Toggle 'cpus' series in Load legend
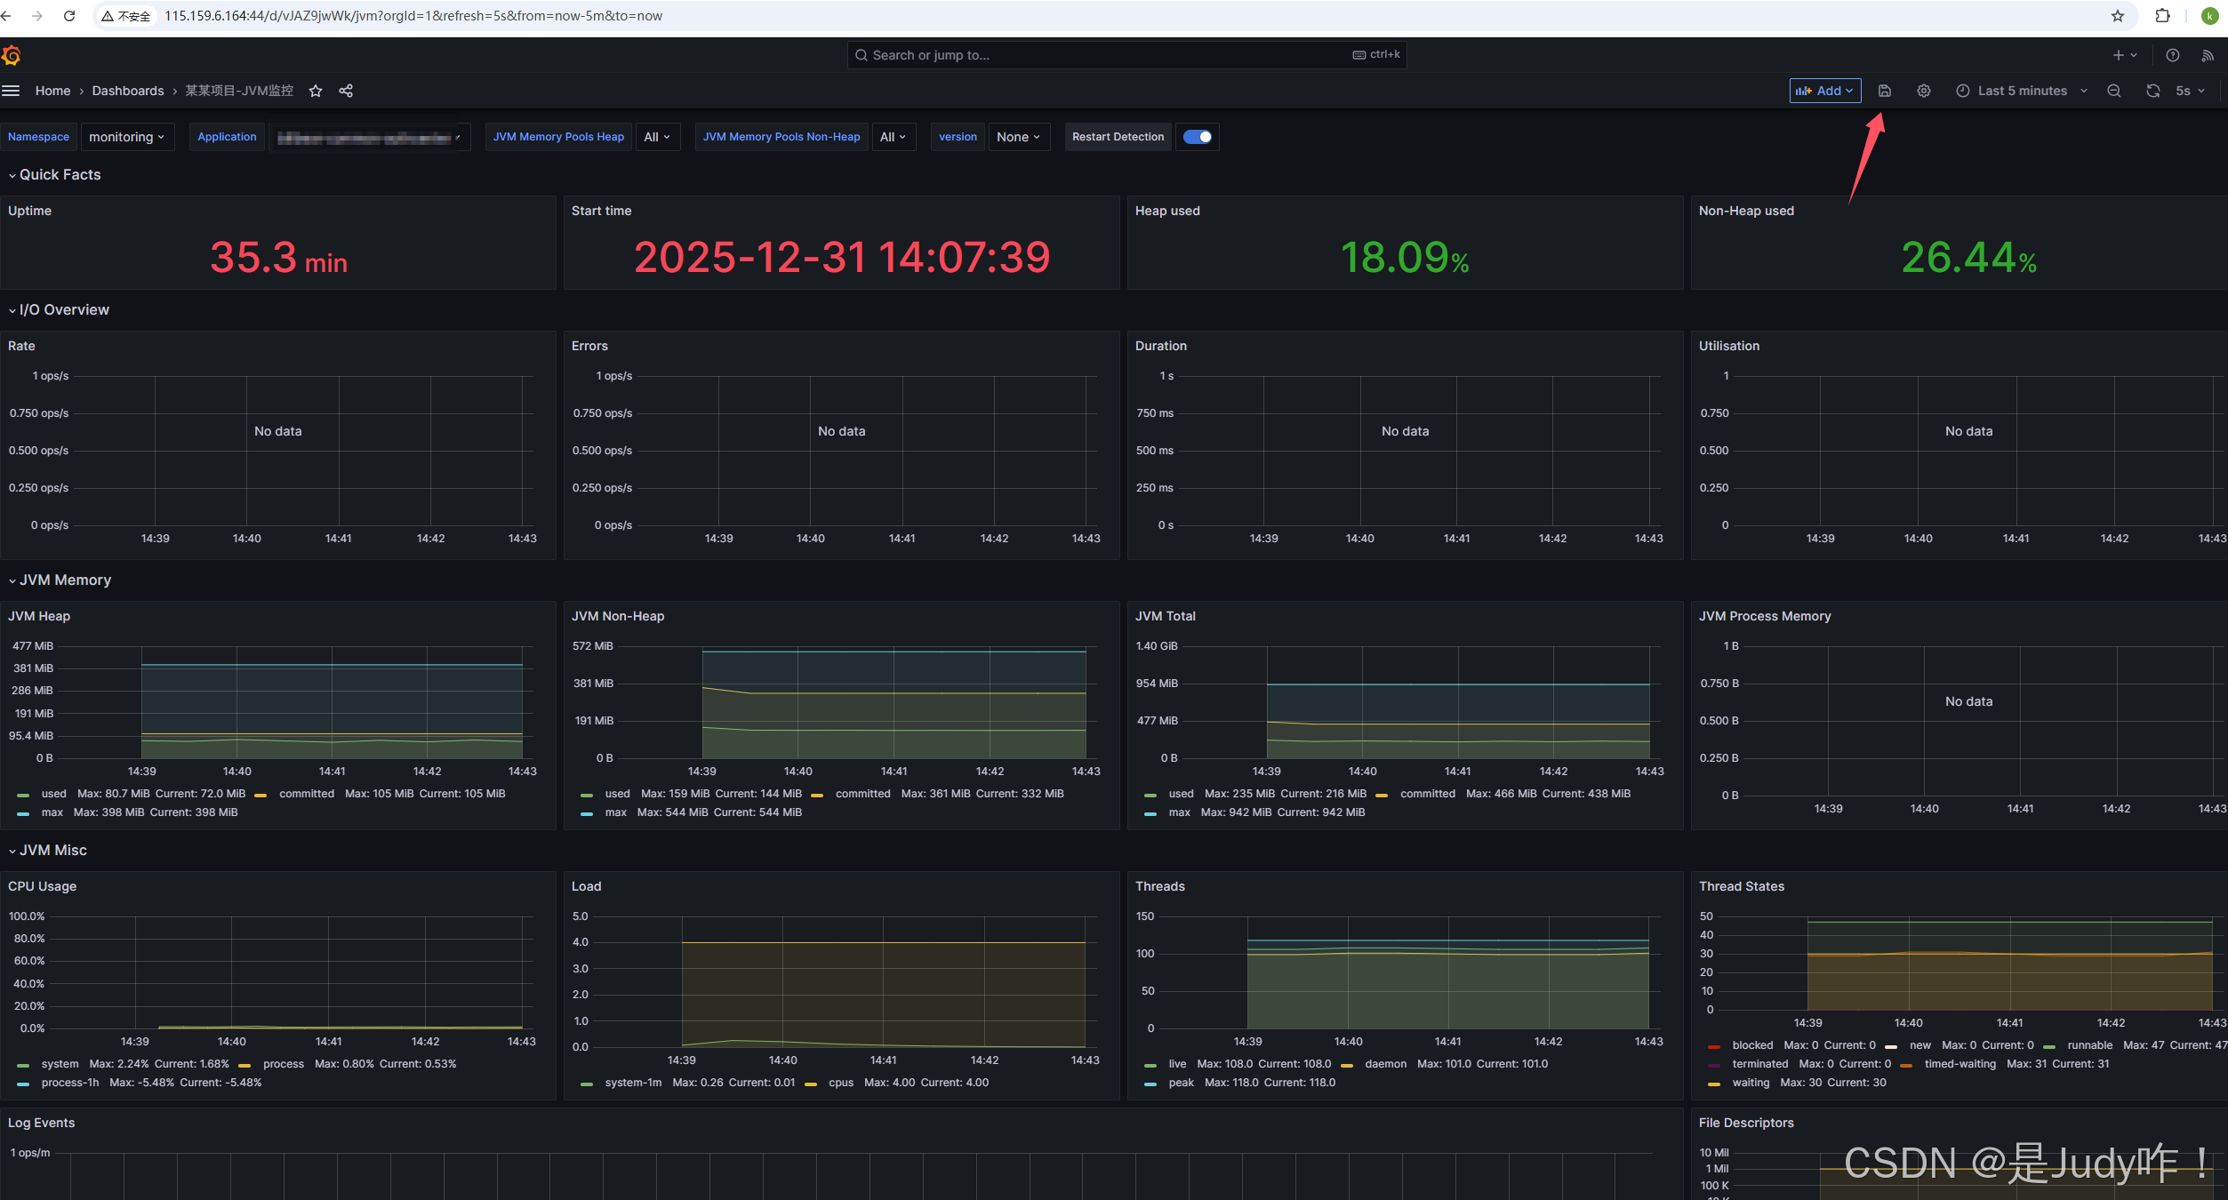The height and width of the screenshot is (1200, 2228). (x=840, y=1083)
